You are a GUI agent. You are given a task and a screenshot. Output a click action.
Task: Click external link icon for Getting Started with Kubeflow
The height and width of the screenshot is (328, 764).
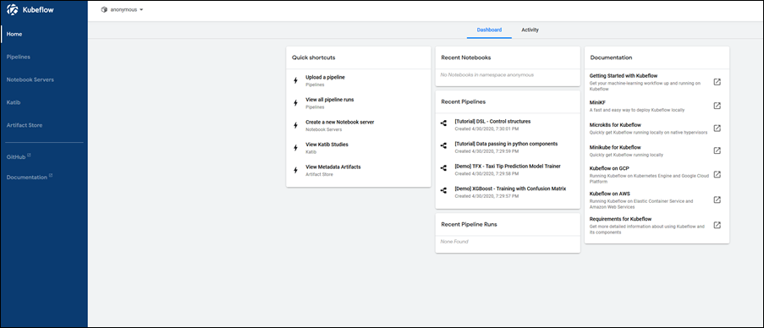(717, 82)
